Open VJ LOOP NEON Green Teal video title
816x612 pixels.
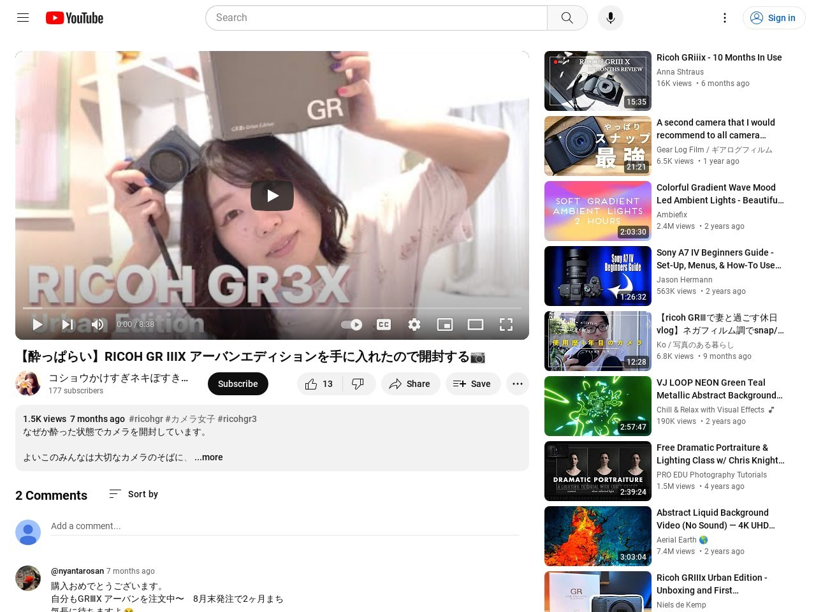[720, 389]
